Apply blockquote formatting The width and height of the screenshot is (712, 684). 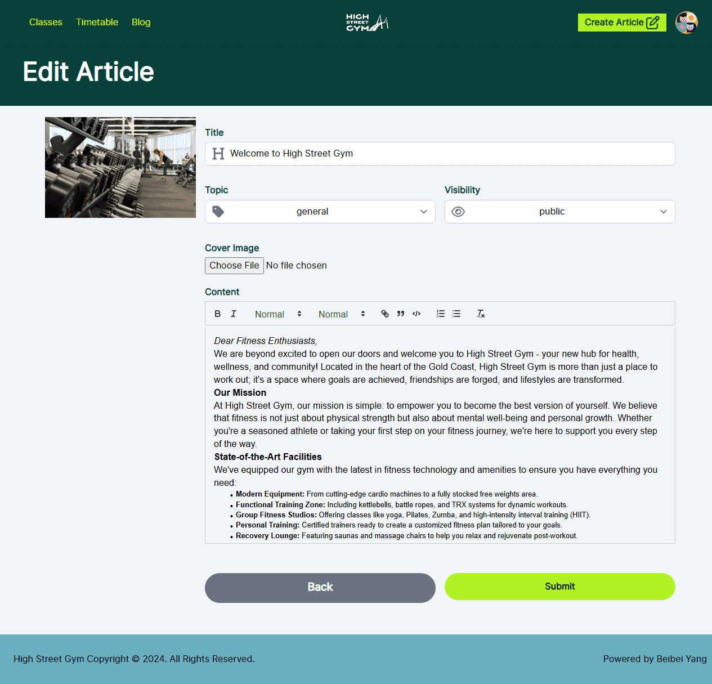[401, 314]
